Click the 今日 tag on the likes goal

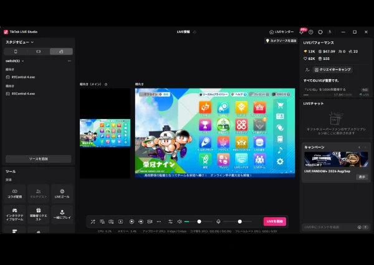click(365, 90)
